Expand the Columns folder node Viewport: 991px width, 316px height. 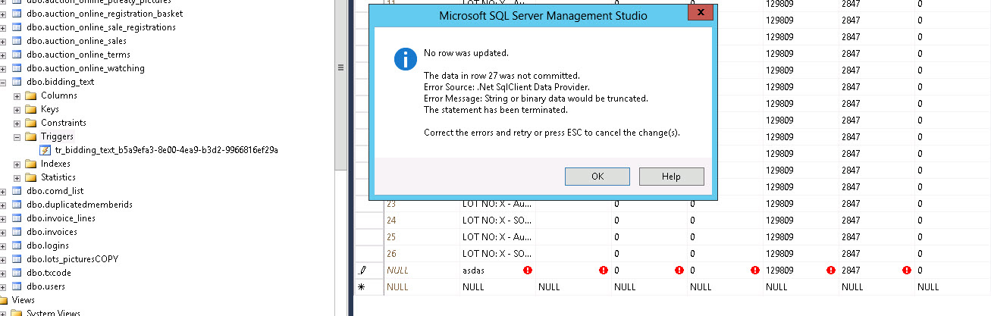tap(17, 96)
